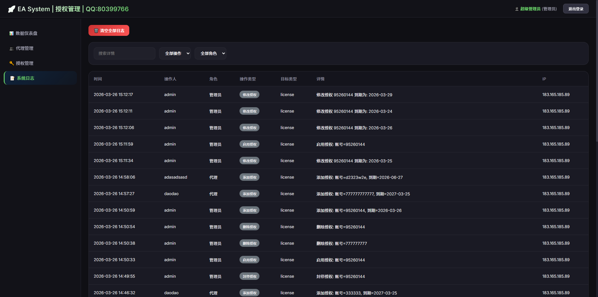Open the 数据仪表盘 dashboard page
This screenshot has width=598, height=297.
[x=40, y=33]
